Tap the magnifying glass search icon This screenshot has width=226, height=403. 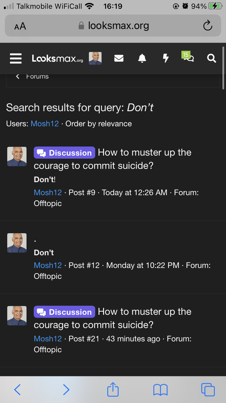point(212,58)
